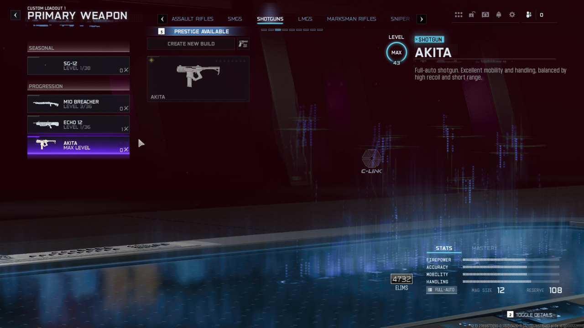584x328 pixels.
Task: Click the Echo 12 weapon image
Action: pos(46,124)
